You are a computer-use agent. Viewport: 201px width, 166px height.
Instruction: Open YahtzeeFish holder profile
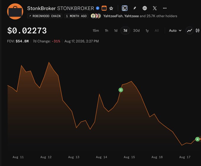click(x=113, y=16)
